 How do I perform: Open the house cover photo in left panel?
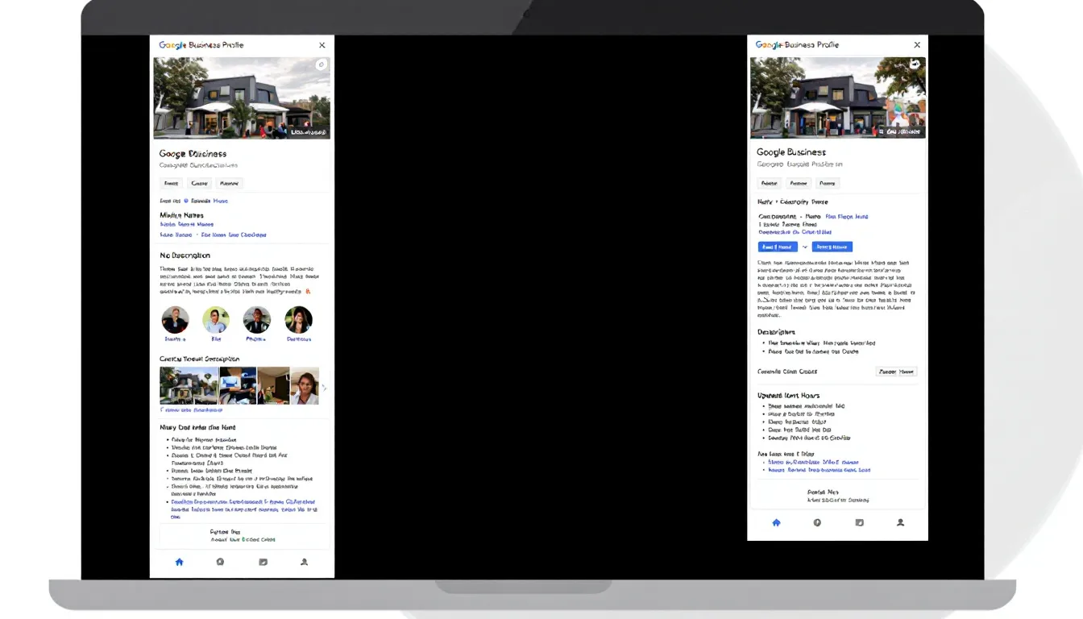tap(242, 98)
